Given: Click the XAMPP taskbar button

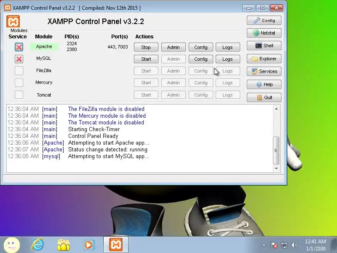Looking at the screenshot, I should [116, 245].
